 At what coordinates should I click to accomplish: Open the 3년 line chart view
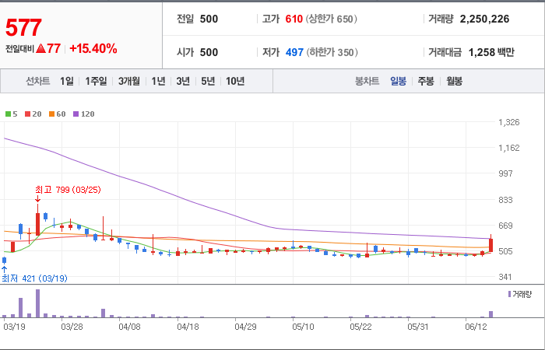coord(183,81)
